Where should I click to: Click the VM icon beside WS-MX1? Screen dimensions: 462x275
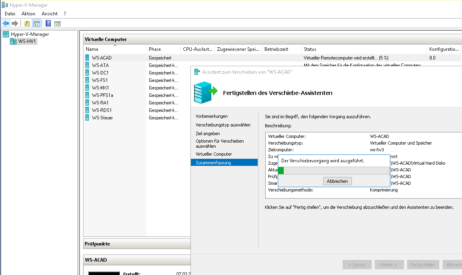(x=87, y=87)
